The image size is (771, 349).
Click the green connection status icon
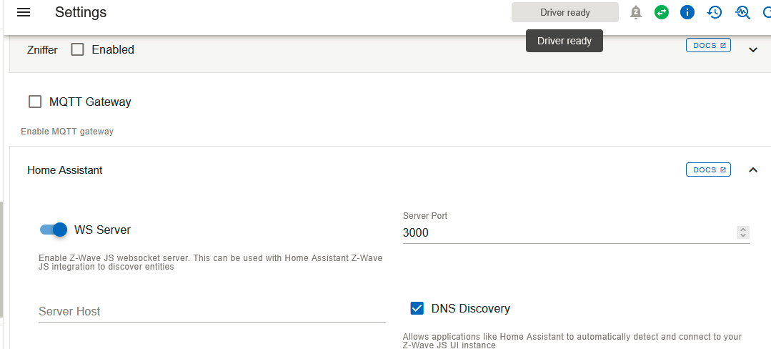tap(662, 12)
